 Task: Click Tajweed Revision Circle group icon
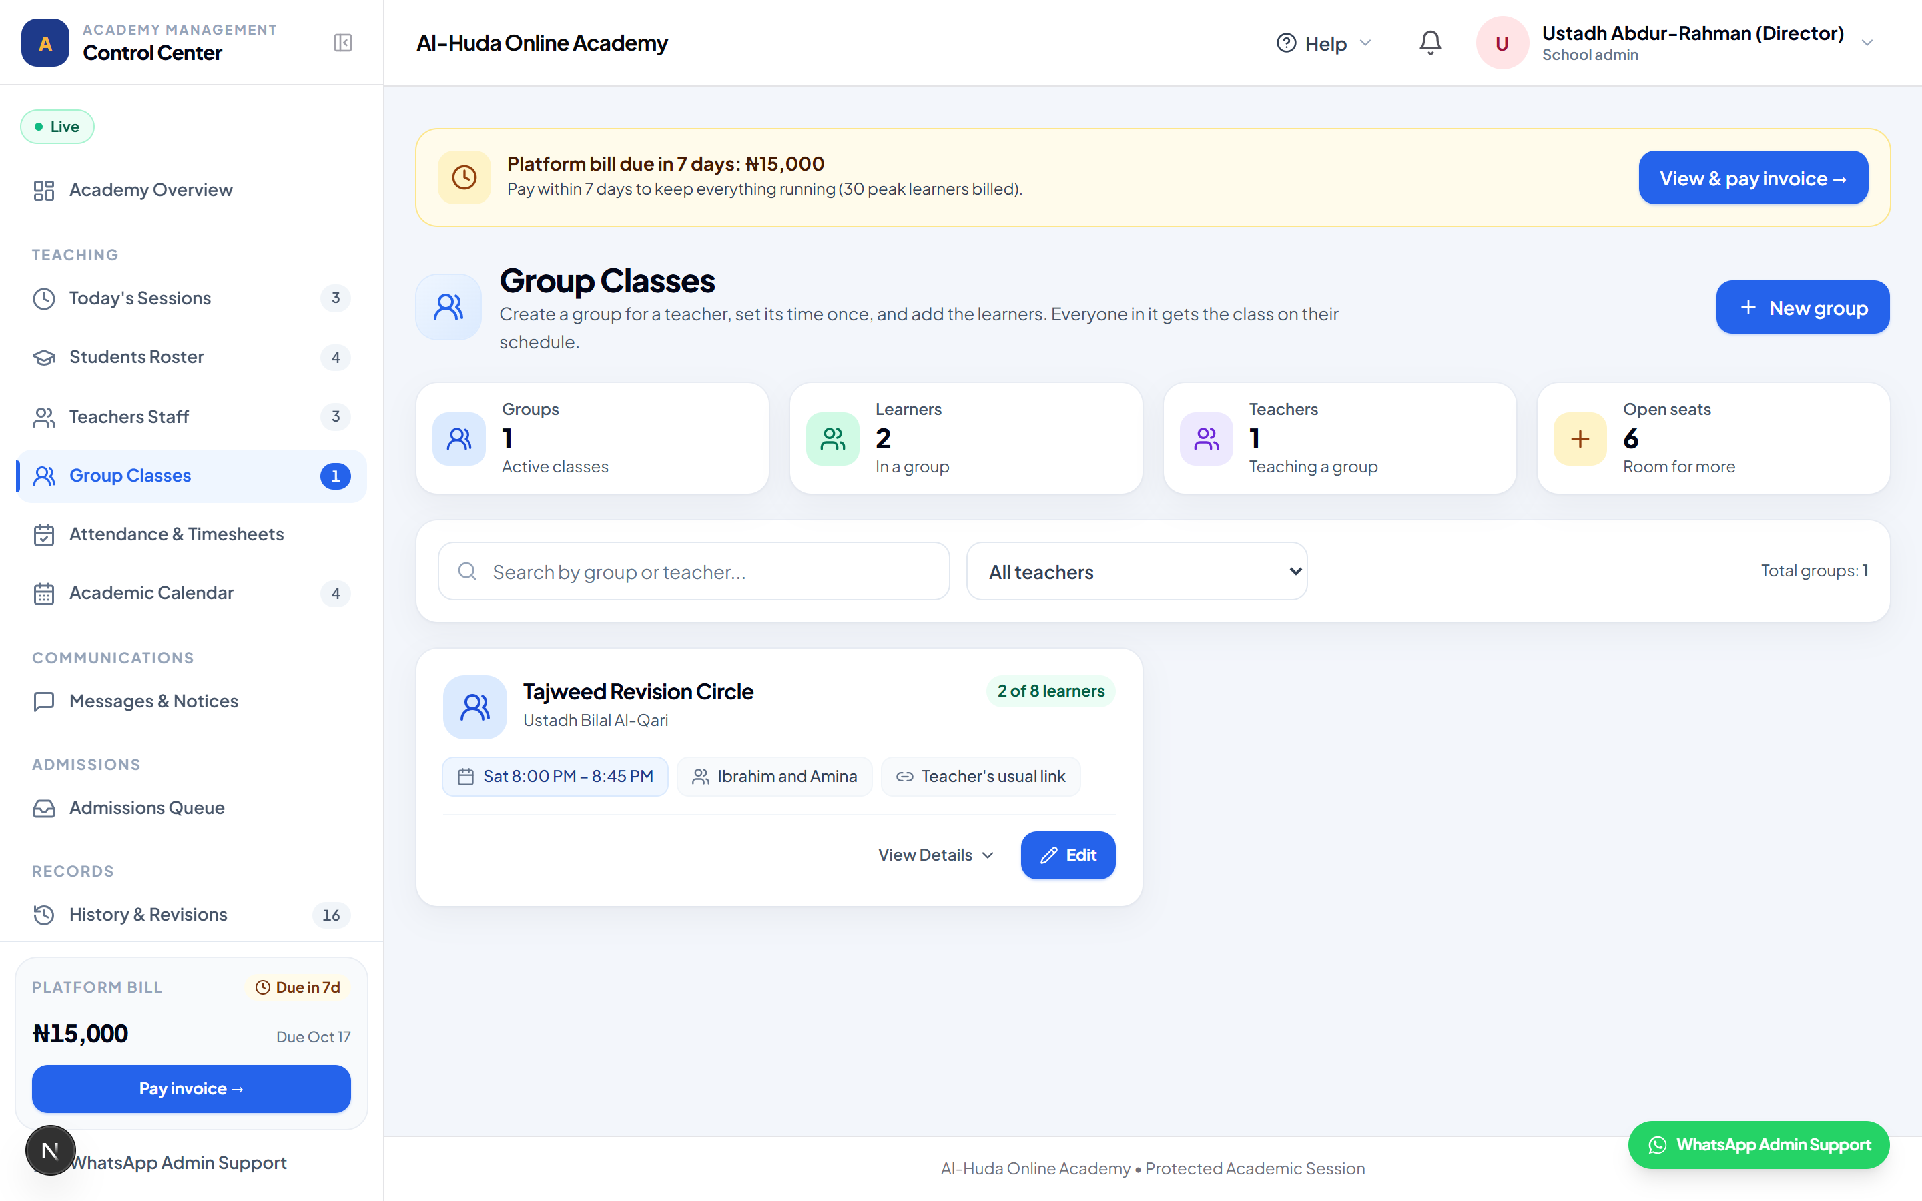point(475,707)
